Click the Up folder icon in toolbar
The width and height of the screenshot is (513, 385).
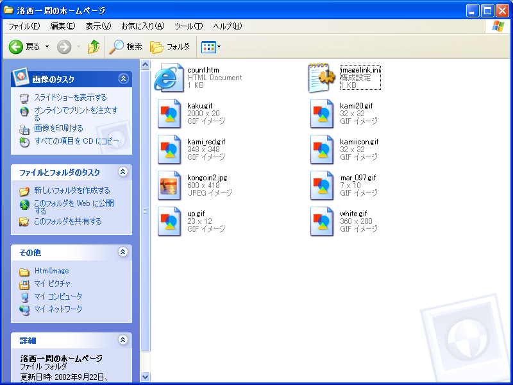pos(94,47)
